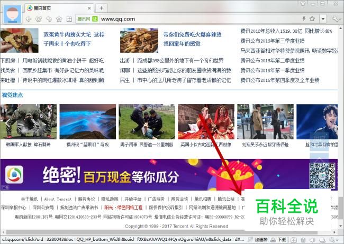This screenshot has height=244, width=344.
Task: Click the skewers food image thumbnail
Action: point(139,40)
